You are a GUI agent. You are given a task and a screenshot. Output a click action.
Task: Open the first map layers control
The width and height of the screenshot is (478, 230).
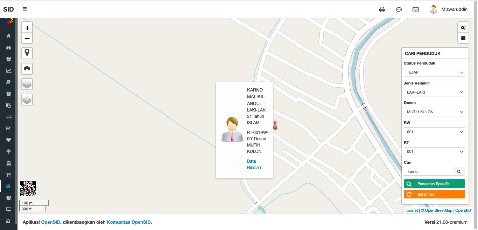tap(27, 84)
